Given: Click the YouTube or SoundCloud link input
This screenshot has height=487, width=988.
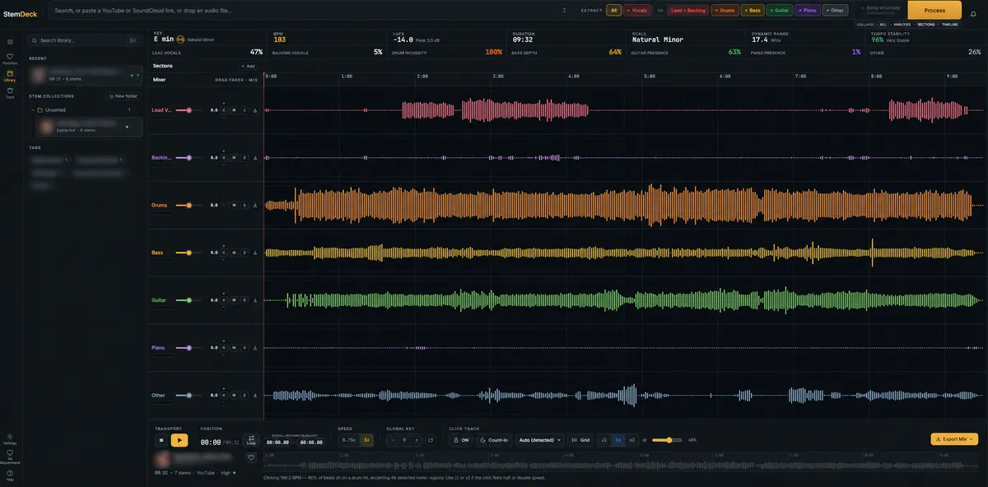Looking at the screenshot, I should tap(311, 11).
